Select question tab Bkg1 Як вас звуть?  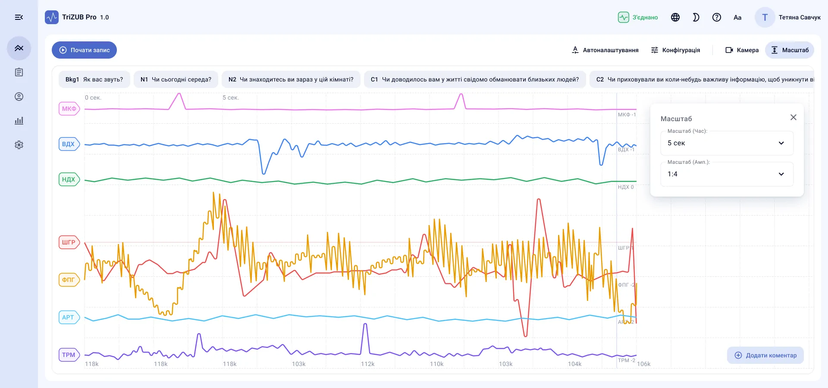(94, 79)
